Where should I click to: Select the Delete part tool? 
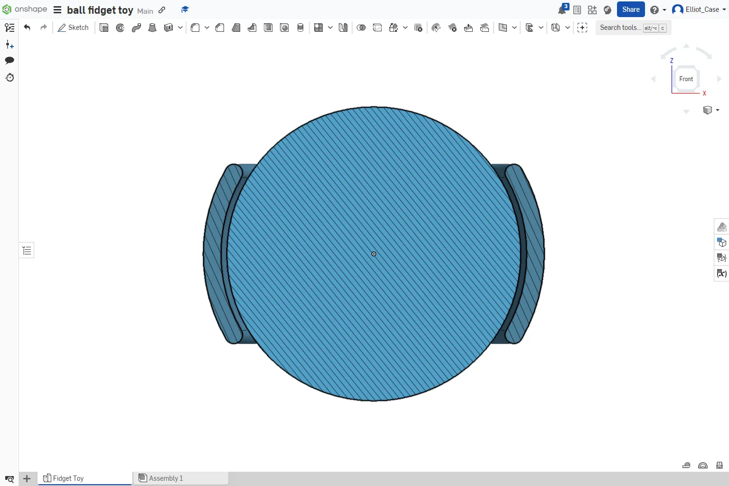click(418, 28)
